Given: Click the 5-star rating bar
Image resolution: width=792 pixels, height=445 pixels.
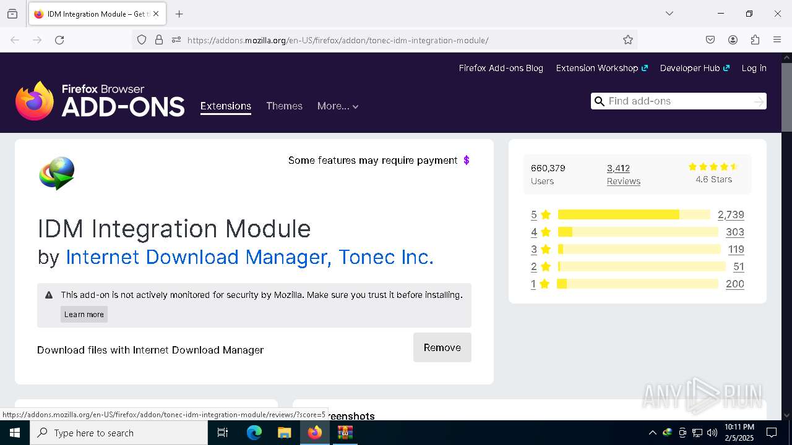Looking at the screenshot, I should coord(634,214).
